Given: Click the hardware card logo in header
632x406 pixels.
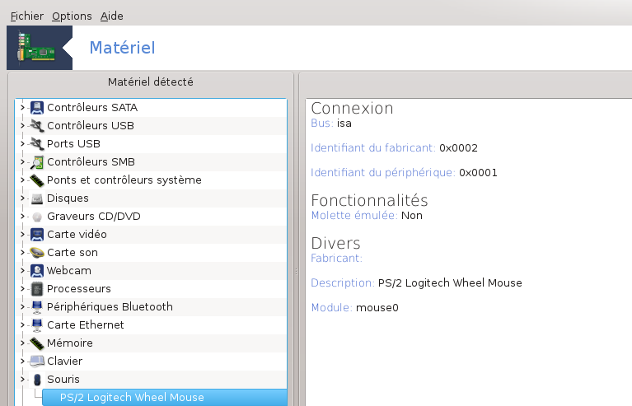Looking at the screenshot, I should 34,49.
